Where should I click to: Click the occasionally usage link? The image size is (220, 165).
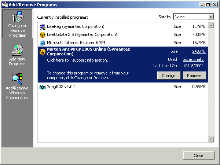pos(194,59)
